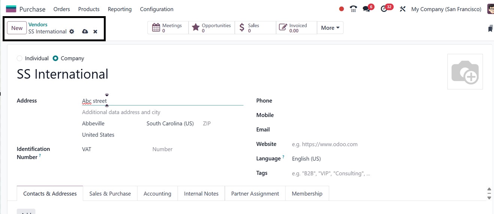Discard changes with the X icon
Viewport: 494px width, 214px height.
click(95, 32)
